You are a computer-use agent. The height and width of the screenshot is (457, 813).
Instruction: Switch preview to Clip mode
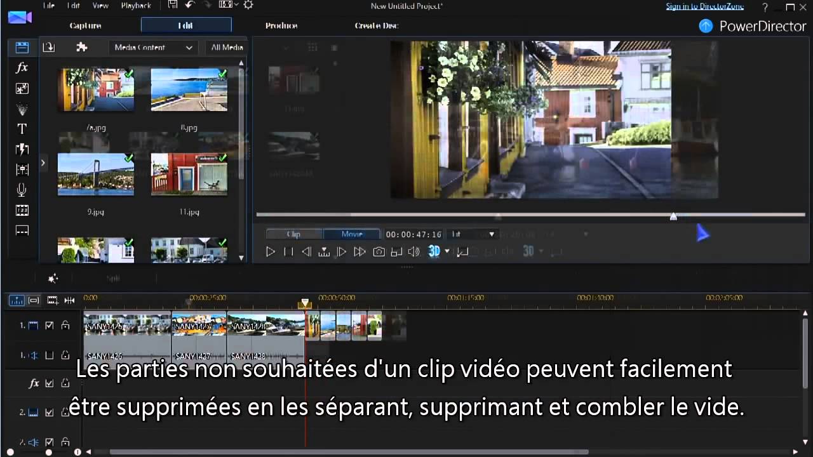tap(294, 234)
